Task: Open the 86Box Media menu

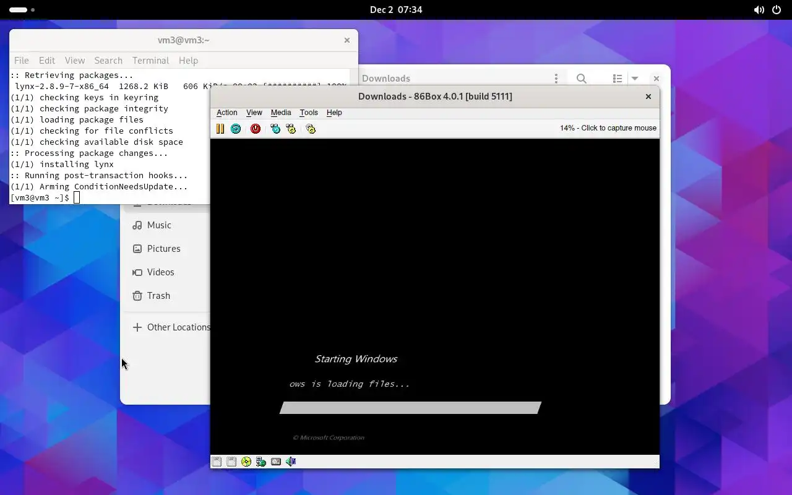Action: coord(281,113)
